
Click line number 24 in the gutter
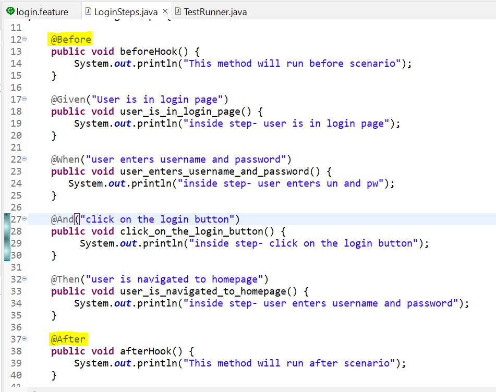pos(16,183)
